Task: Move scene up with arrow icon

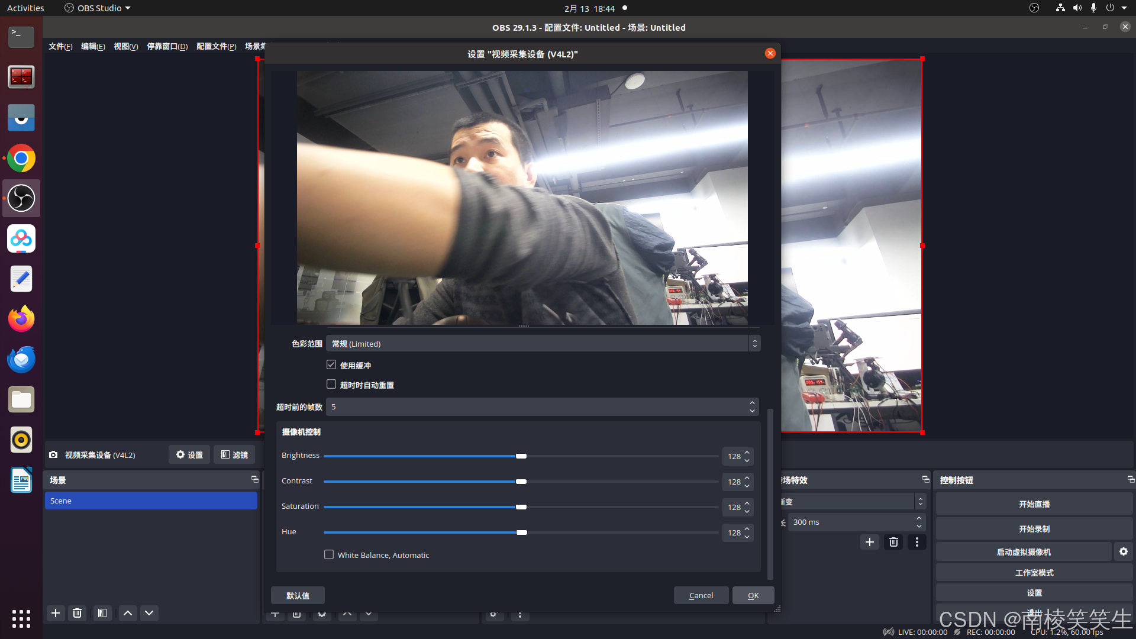Action: click(128, 613)
